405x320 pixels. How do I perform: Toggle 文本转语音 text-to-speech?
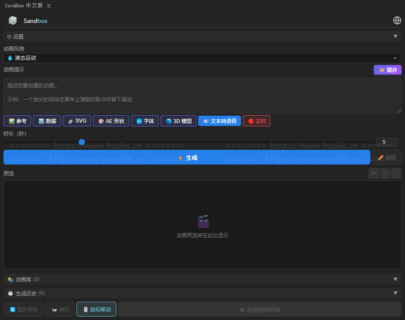click(x=219, y=121)
